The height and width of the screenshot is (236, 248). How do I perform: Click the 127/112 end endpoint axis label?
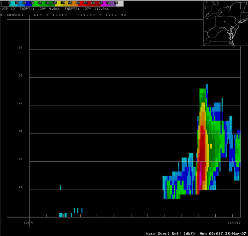234,223
